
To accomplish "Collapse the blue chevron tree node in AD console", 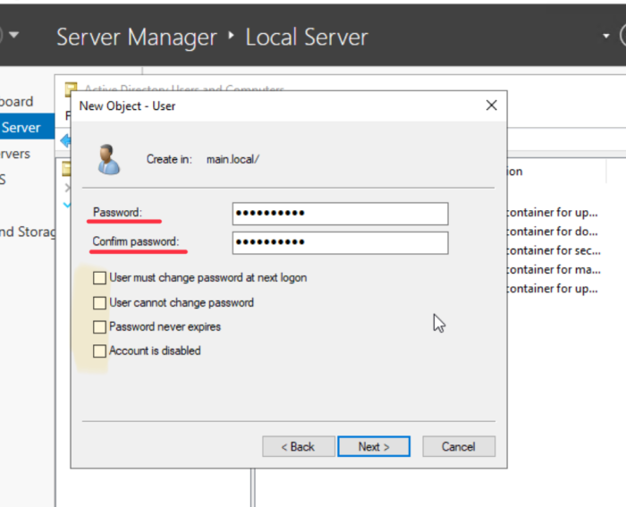I will (x=65, y=205).
